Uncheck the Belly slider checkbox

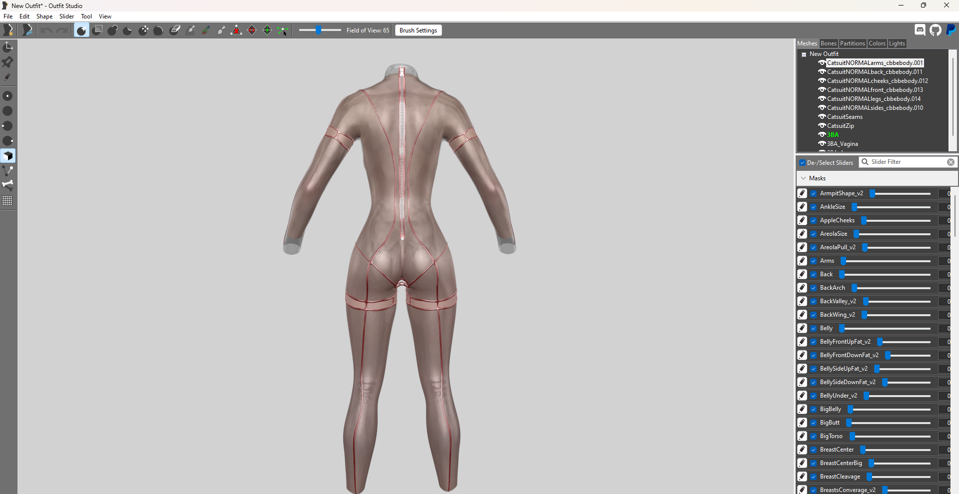[814, 329]
